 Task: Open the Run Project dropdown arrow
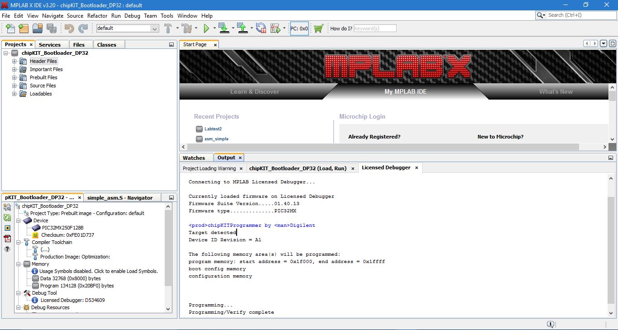(x=214, y=28)
